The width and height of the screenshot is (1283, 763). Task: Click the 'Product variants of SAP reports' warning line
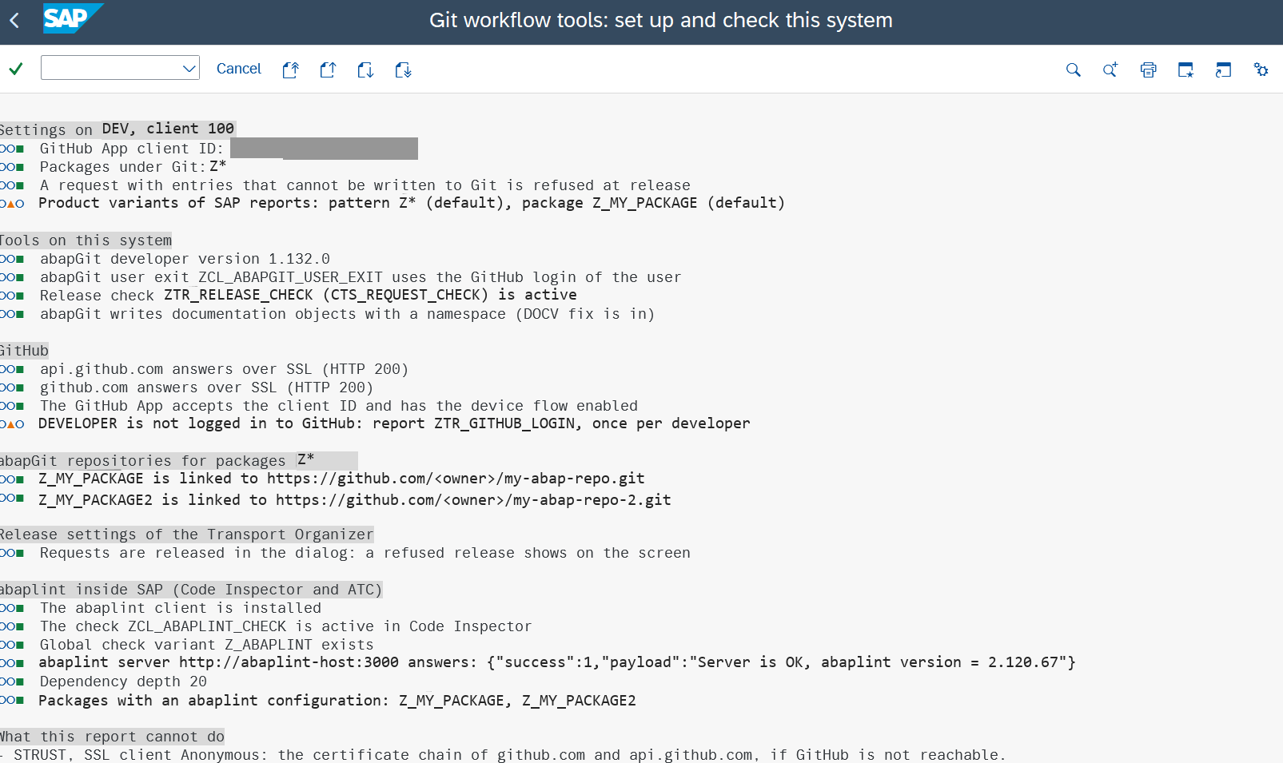(412, 203)
